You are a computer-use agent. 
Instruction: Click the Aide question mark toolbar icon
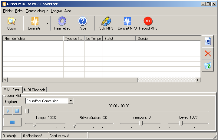pos(83,23)
